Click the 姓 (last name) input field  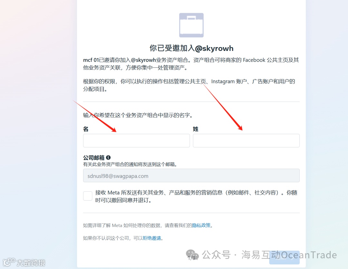click(x=246, y=140)
